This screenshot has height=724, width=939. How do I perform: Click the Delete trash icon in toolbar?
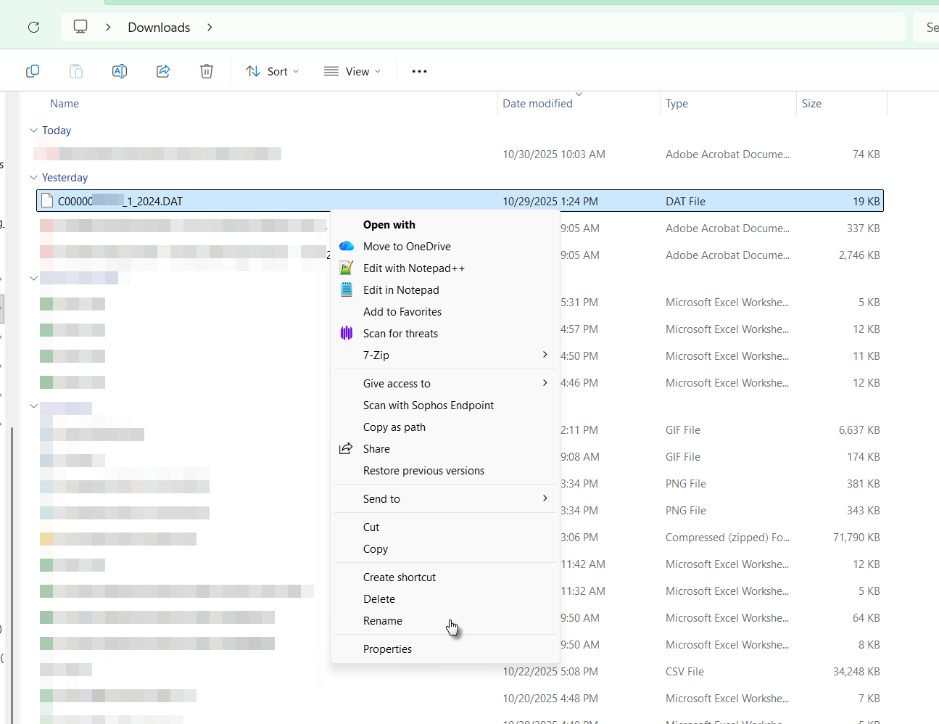click(207, 71)
